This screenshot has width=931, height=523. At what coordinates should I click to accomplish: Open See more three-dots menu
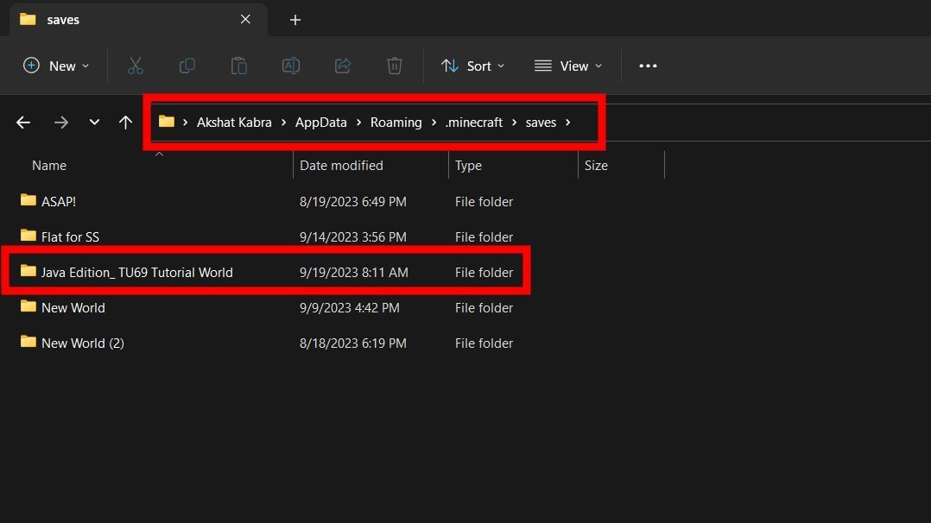[648, 66]
